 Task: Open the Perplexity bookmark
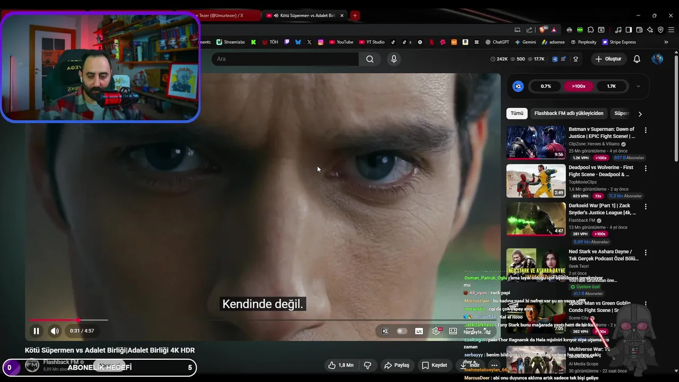tap(584, 42)
